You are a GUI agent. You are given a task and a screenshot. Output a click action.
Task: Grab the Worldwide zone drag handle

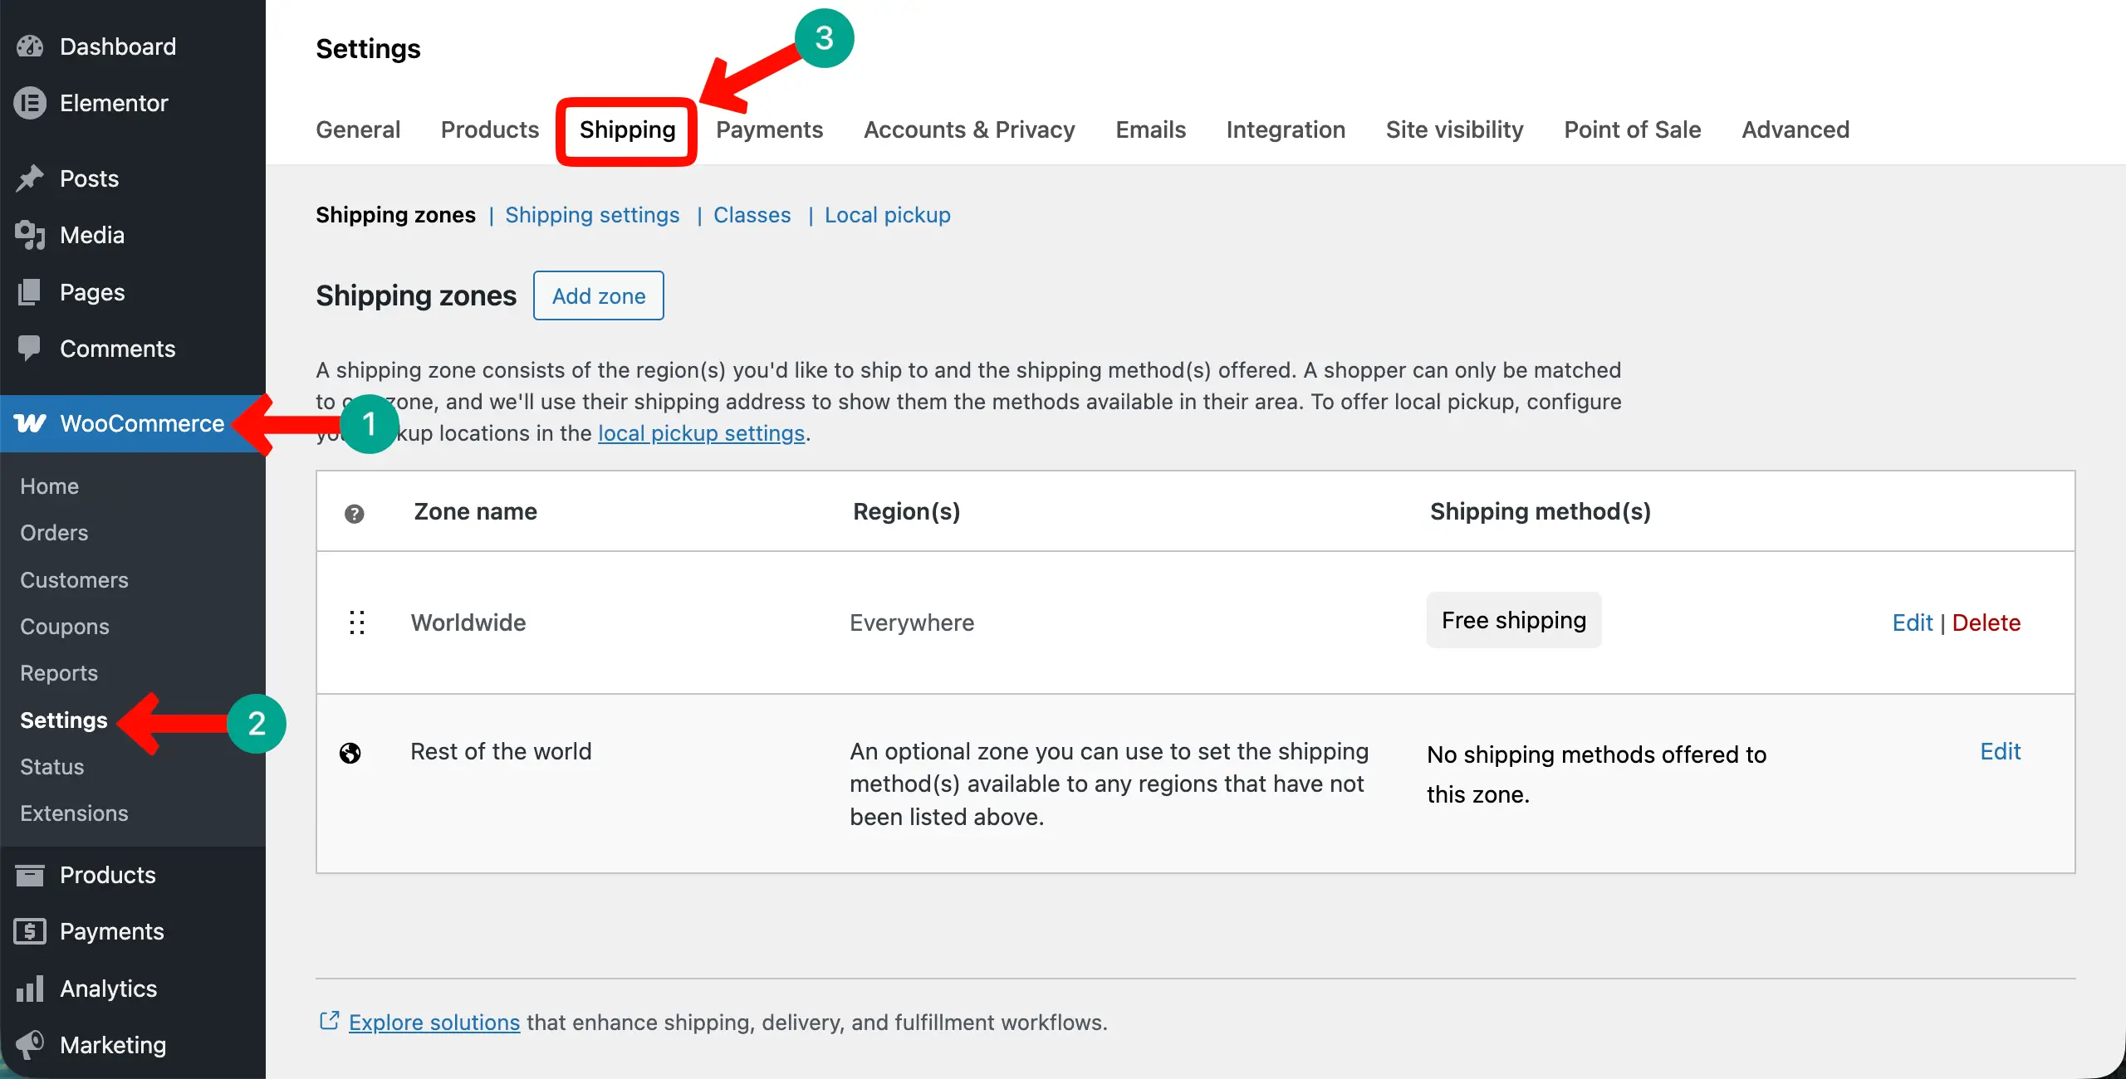click(x=357, y=622)
